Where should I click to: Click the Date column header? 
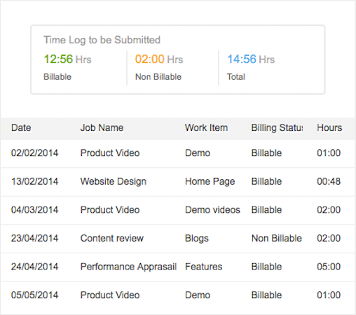21,127
